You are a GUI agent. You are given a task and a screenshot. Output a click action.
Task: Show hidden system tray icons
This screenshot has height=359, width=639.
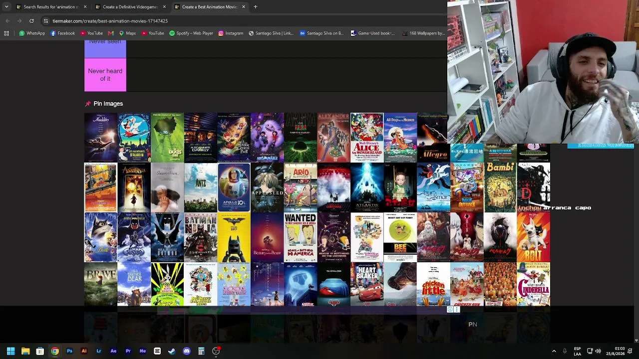554,351
